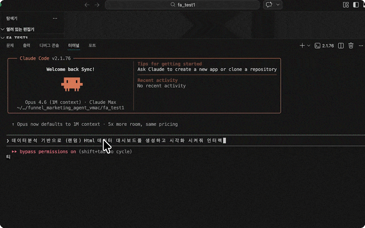365x228 pixels.
Task: Go forward with the right arrow
Action: [x=97, y=5]
